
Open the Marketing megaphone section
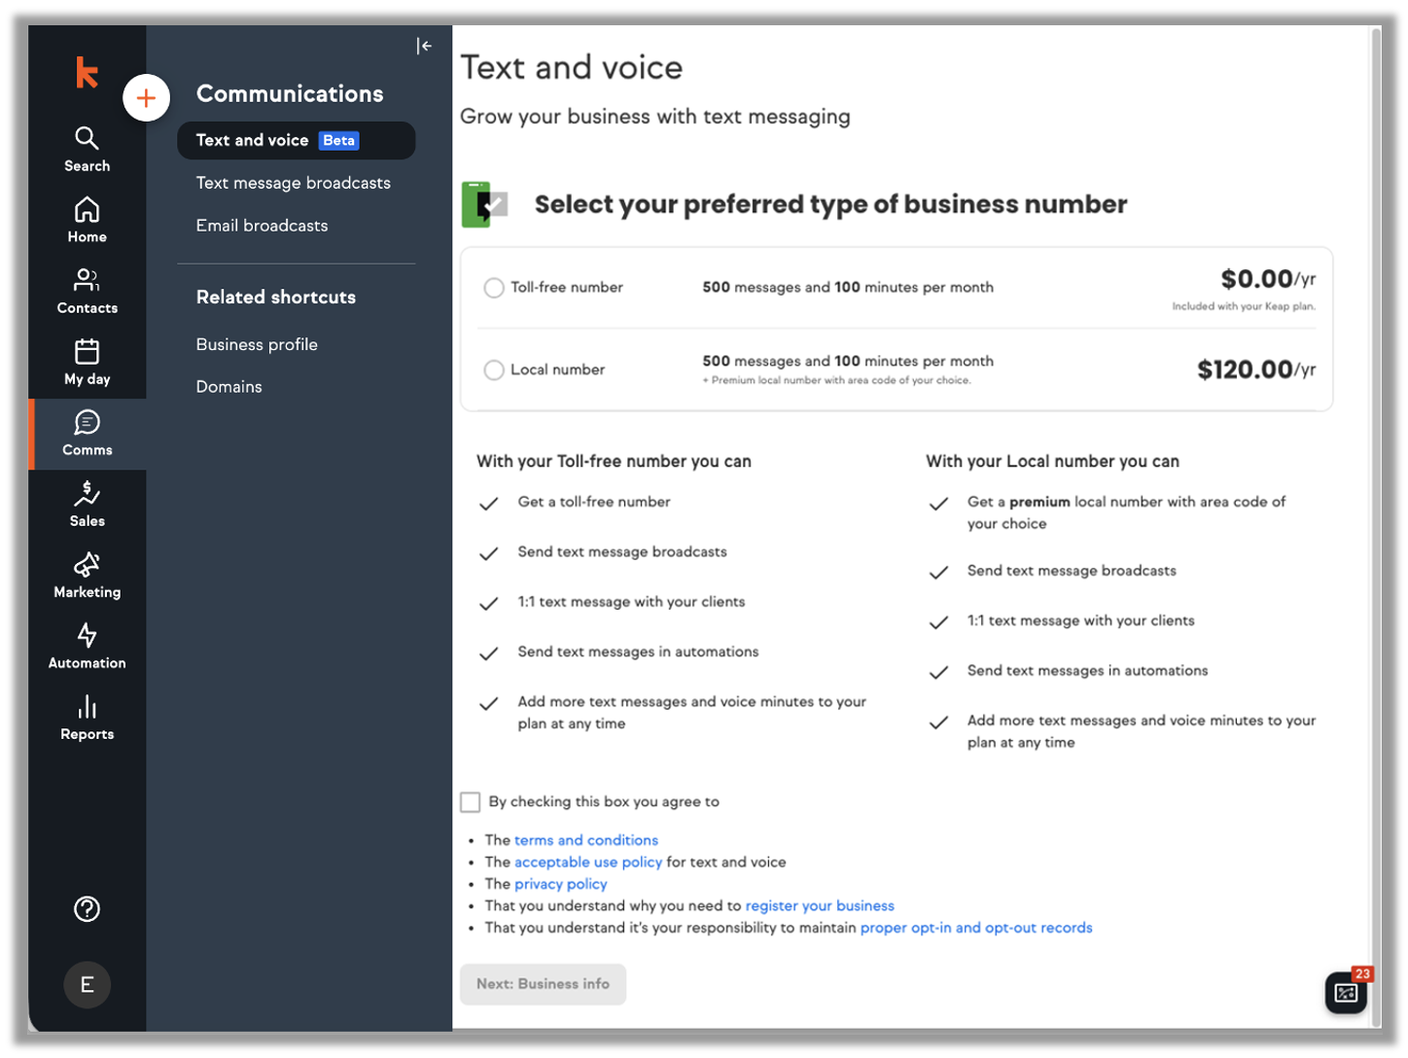87,575
